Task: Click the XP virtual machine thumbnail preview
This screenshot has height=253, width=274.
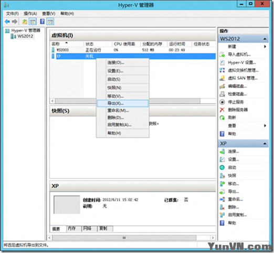Action: coord(67,205)
